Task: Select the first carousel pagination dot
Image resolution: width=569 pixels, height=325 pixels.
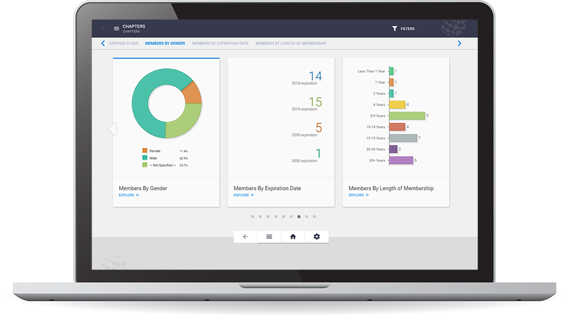Action: pos(253,216)
